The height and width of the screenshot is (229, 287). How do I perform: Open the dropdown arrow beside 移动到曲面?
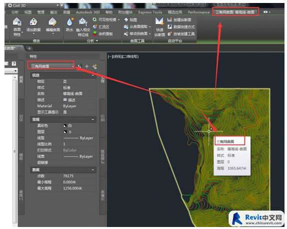coord(150,34)
